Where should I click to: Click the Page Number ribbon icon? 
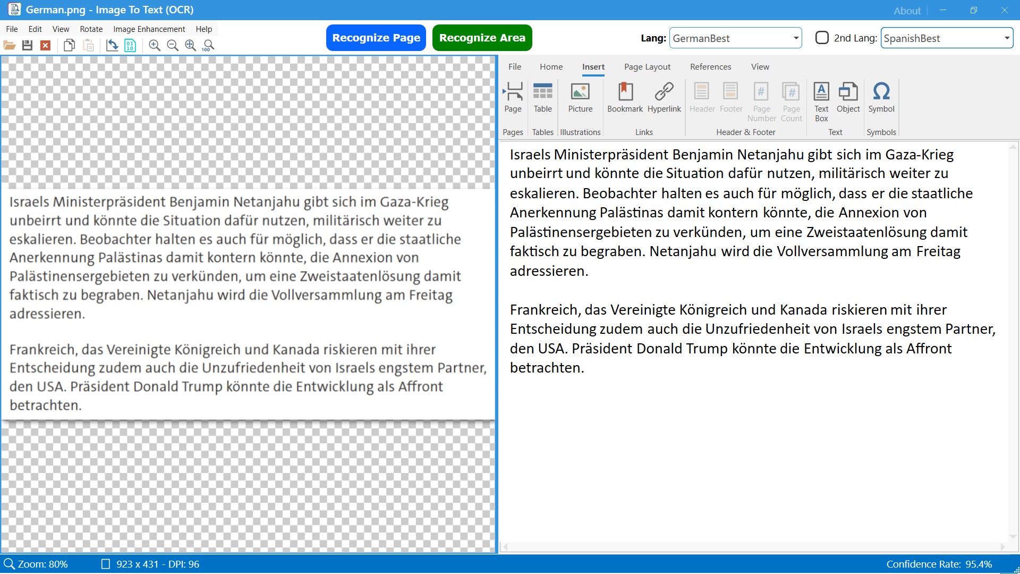click(761, 102)
